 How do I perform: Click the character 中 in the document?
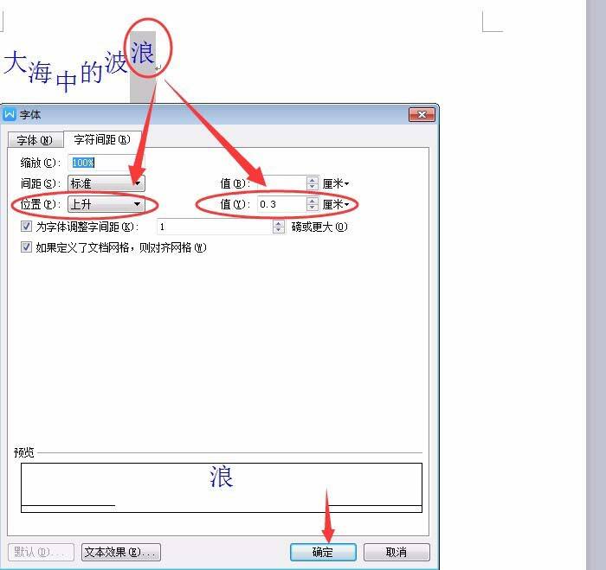coord(66,81)
